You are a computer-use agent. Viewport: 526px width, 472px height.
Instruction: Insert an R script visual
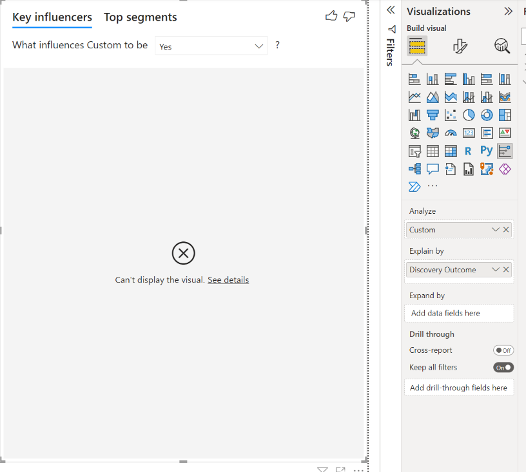coord(469,151)
